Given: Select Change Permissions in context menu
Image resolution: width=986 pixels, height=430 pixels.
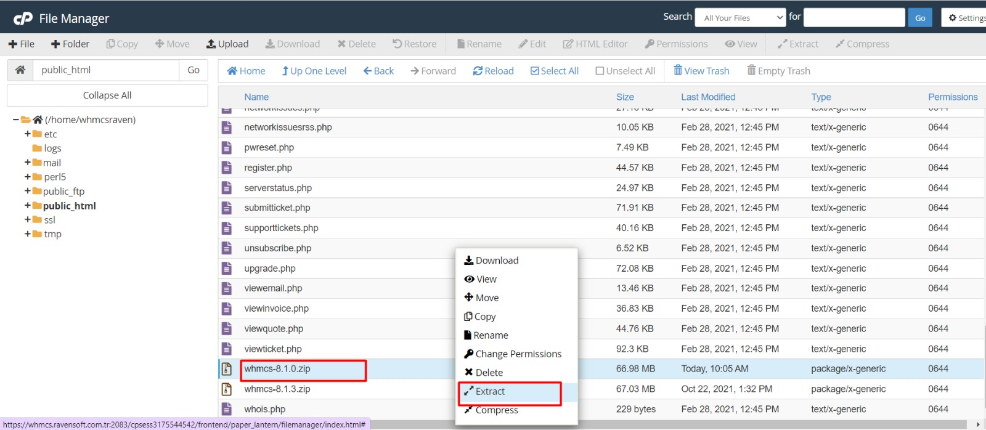Looking at the screenshot, I should coord(518,354).
